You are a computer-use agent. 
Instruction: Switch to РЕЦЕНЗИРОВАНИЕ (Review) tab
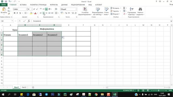pyautogui.click(x=78, y=5)
